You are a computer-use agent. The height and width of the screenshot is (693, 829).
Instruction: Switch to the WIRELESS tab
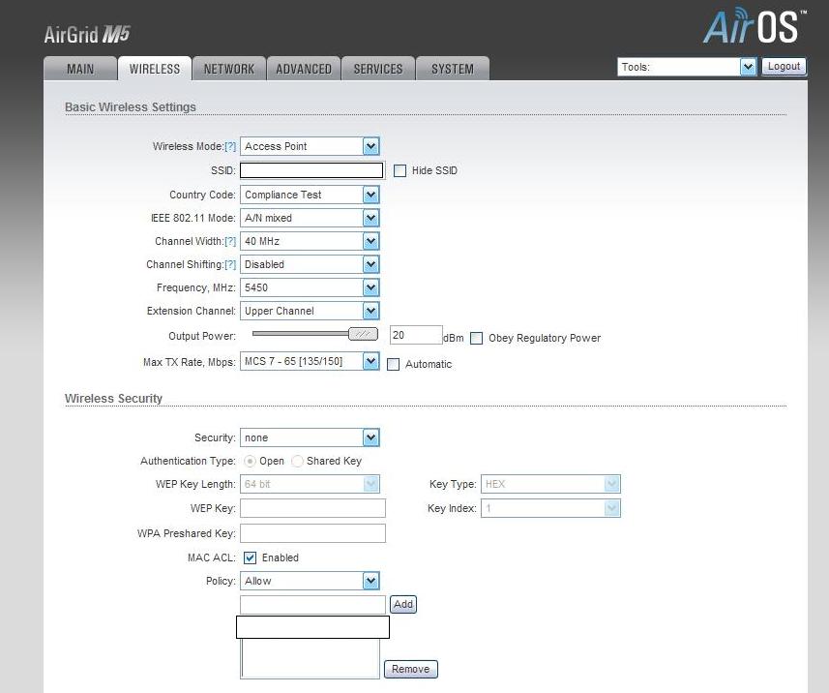coord(155,69)
